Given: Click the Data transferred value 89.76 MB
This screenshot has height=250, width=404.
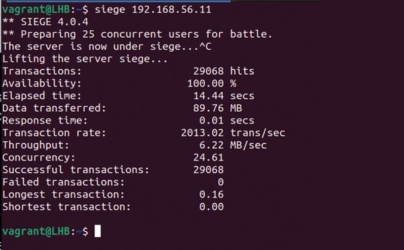Looking at the screenshot, I should pos(217,108).
